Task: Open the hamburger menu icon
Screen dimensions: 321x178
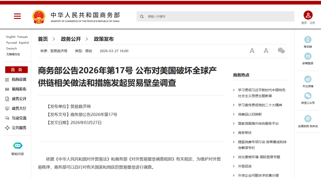Action: 17,16
